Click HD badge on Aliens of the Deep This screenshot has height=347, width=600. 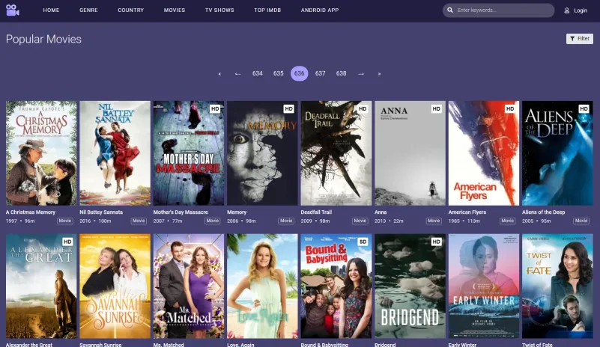(x=584, y=109)
